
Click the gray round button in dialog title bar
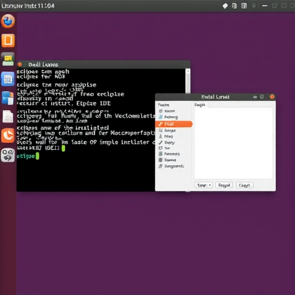[x=262, y=97]
